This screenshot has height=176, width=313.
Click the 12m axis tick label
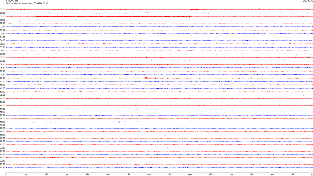[x=128, y=175]
